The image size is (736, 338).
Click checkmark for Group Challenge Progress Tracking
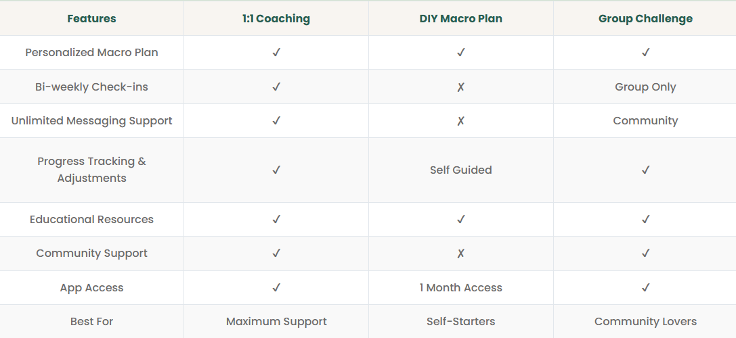point(645,170)
